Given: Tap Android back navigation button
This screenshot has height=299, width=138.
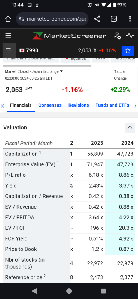Looking at the screenshot, I should coord(34,291).
